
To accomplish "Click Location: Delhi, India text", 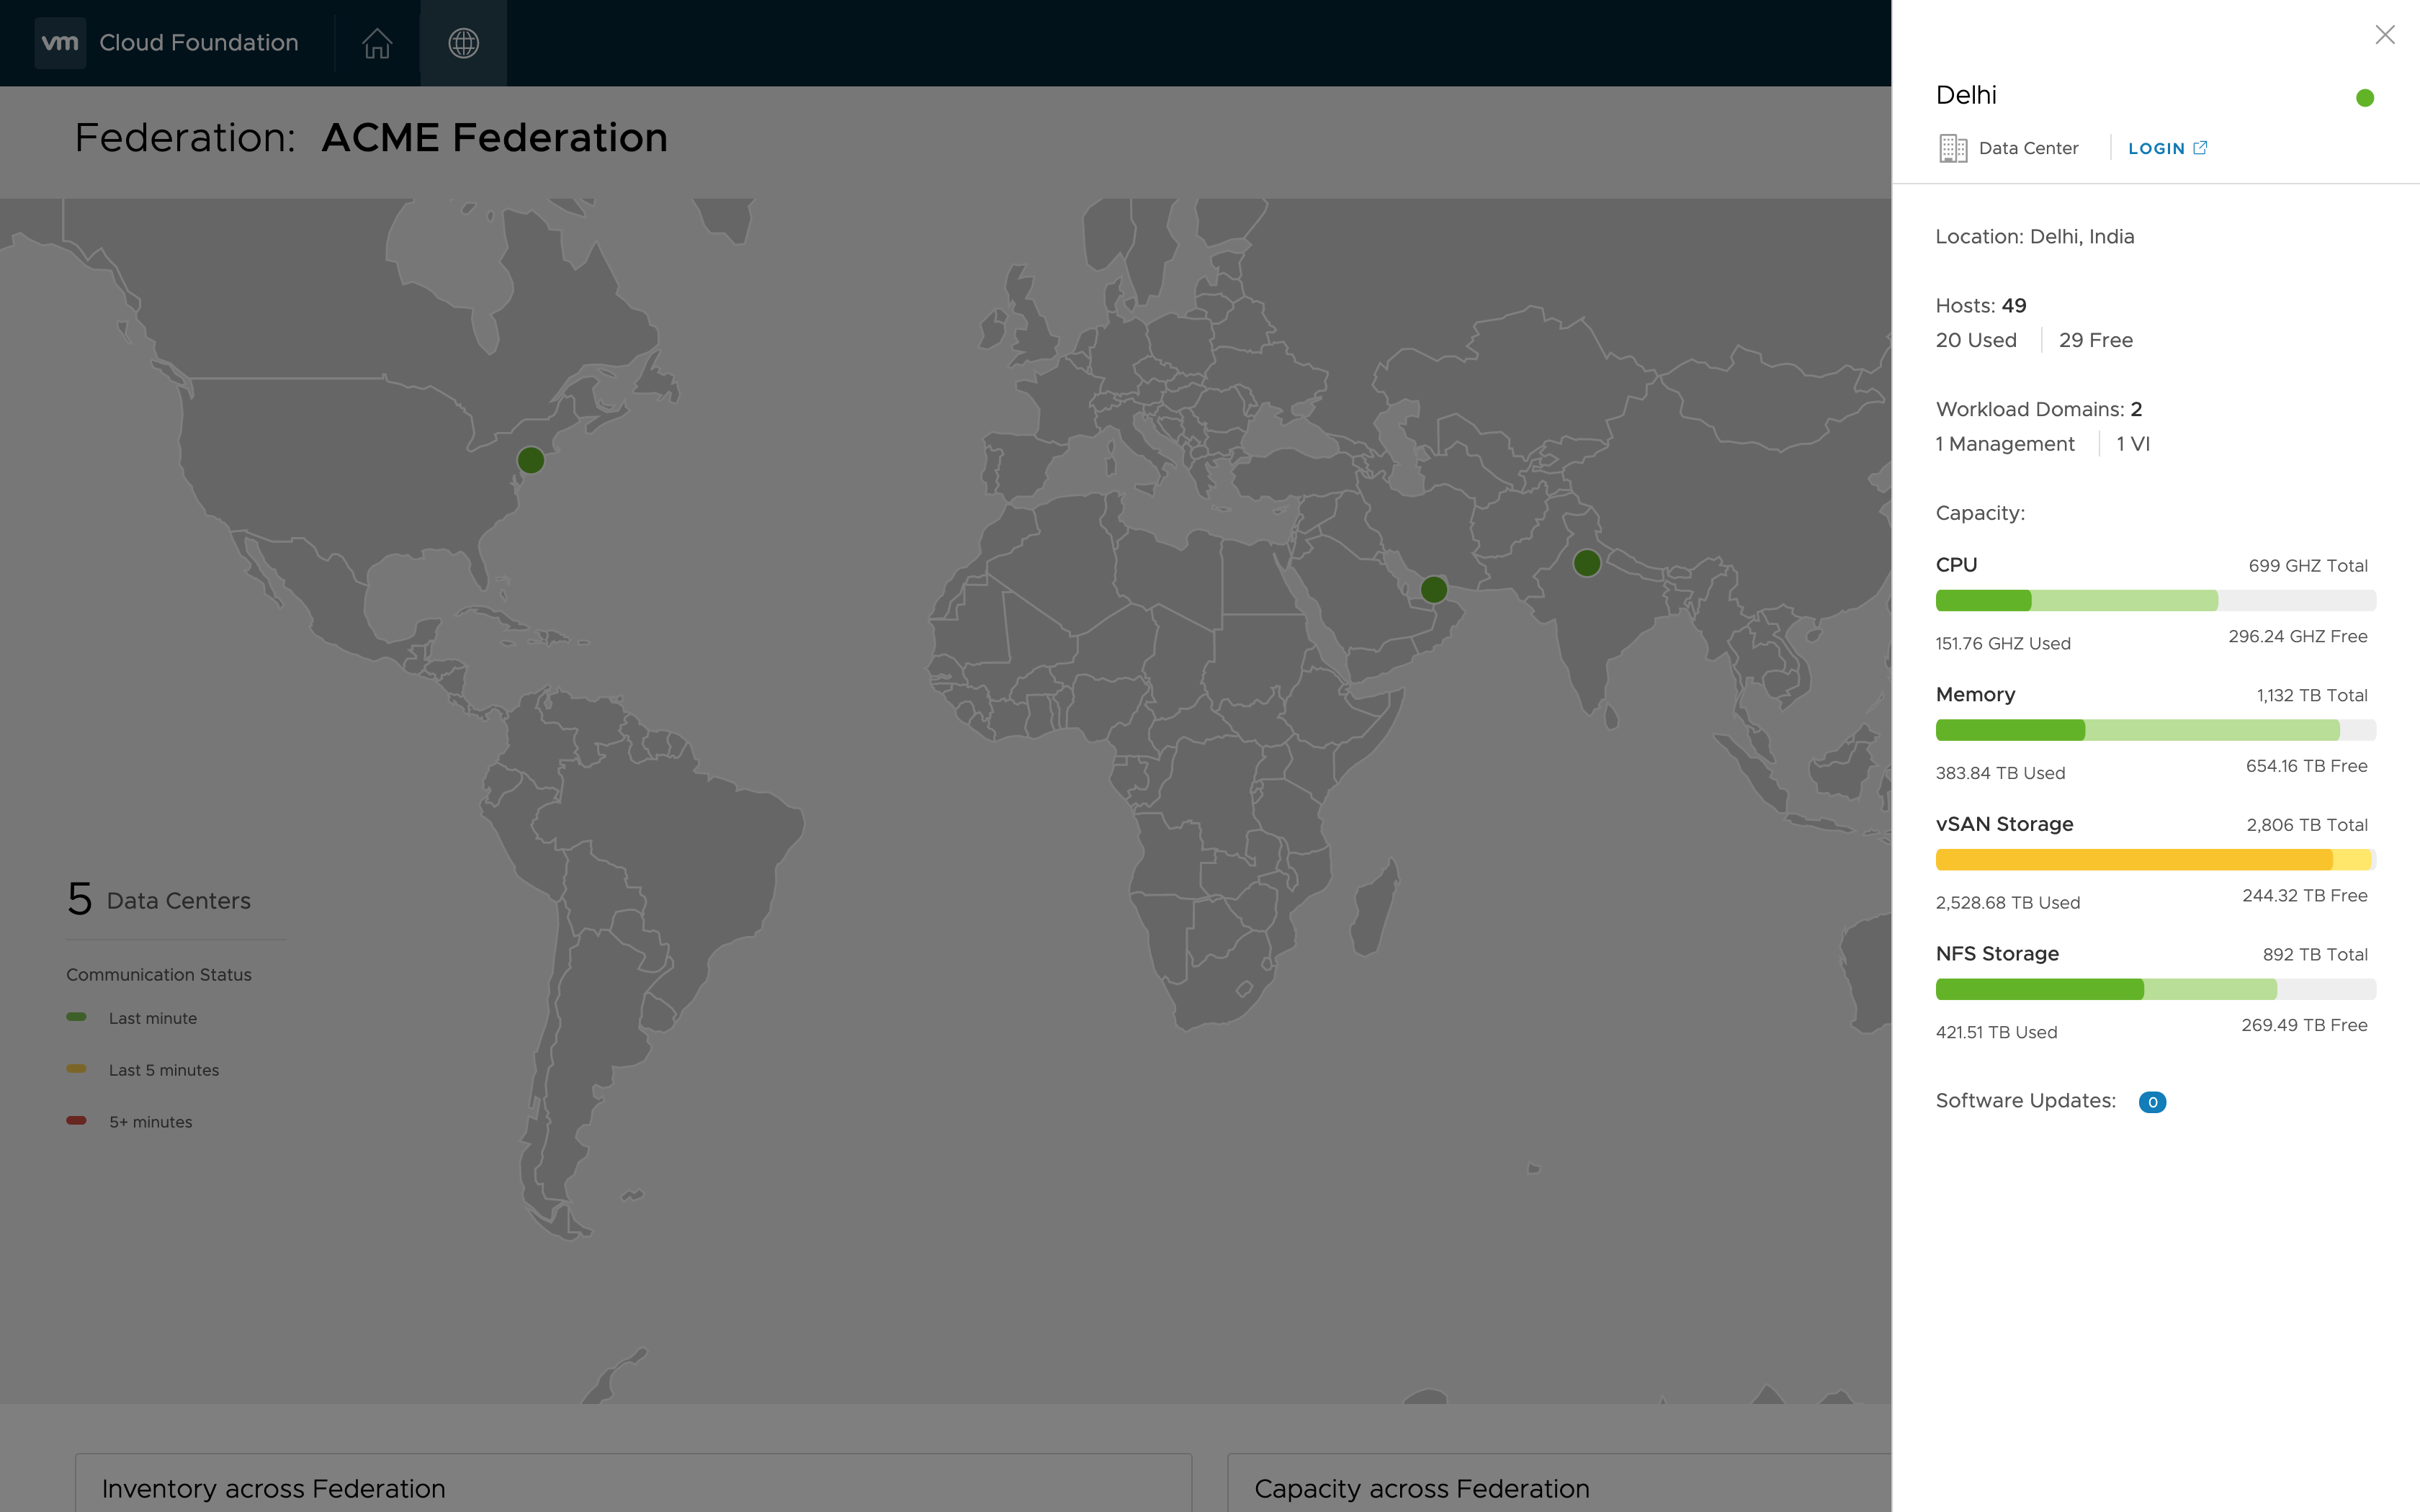I will (2035, 237).
